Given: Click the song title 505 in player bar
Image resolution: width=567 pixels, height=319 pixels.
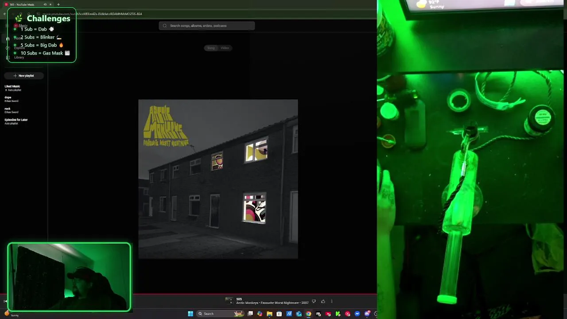Looking at the screenshot, I should pos(239,299).
